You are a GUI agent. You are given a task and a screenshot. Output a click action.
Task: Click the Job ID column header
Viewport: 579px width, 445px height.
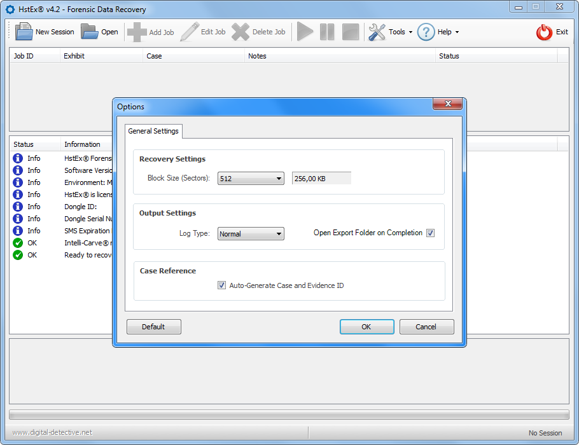click(x=35, y=56)
